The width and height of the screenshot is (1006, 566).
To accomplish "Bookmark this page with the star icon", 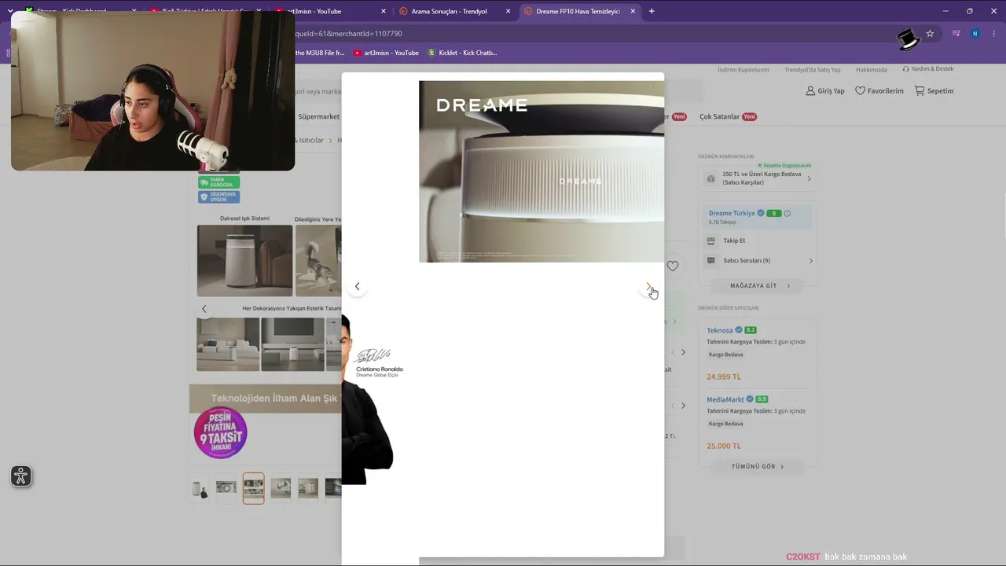I will click(x=930, y=34).
